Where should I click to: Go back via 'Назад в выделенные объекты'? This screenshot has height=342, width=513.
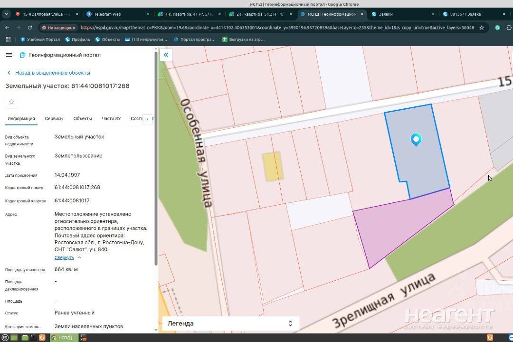[52, 73]
